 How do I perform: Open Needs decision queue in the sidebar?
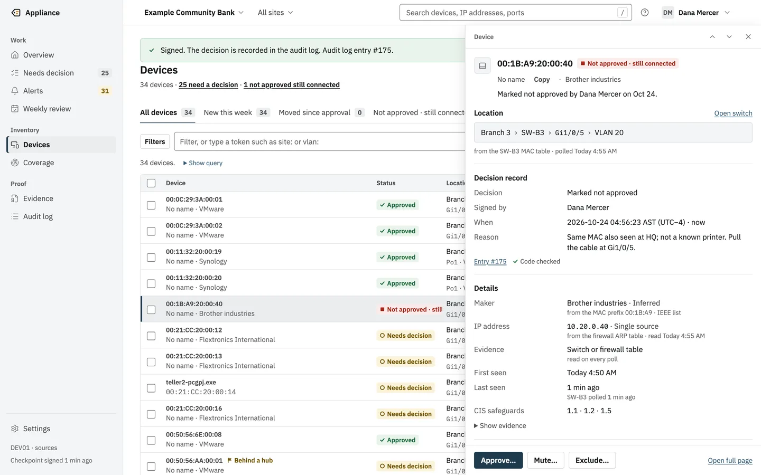pos(61,73)
